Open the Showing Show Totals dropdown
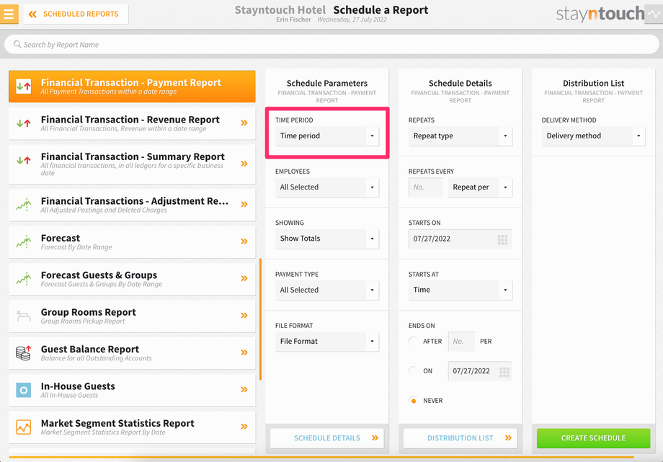 [x=327, y=239]
